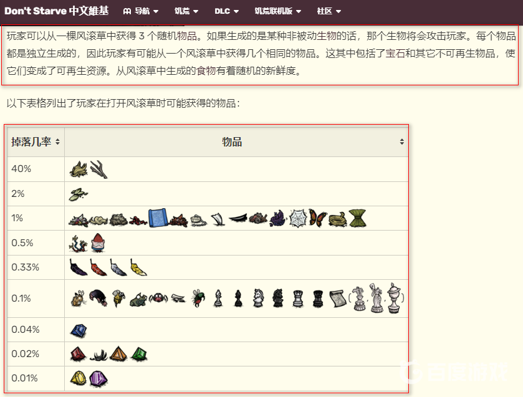Select the twigs icon in the 40% row
Screen dimensions: 523x397
click(98, 169)
